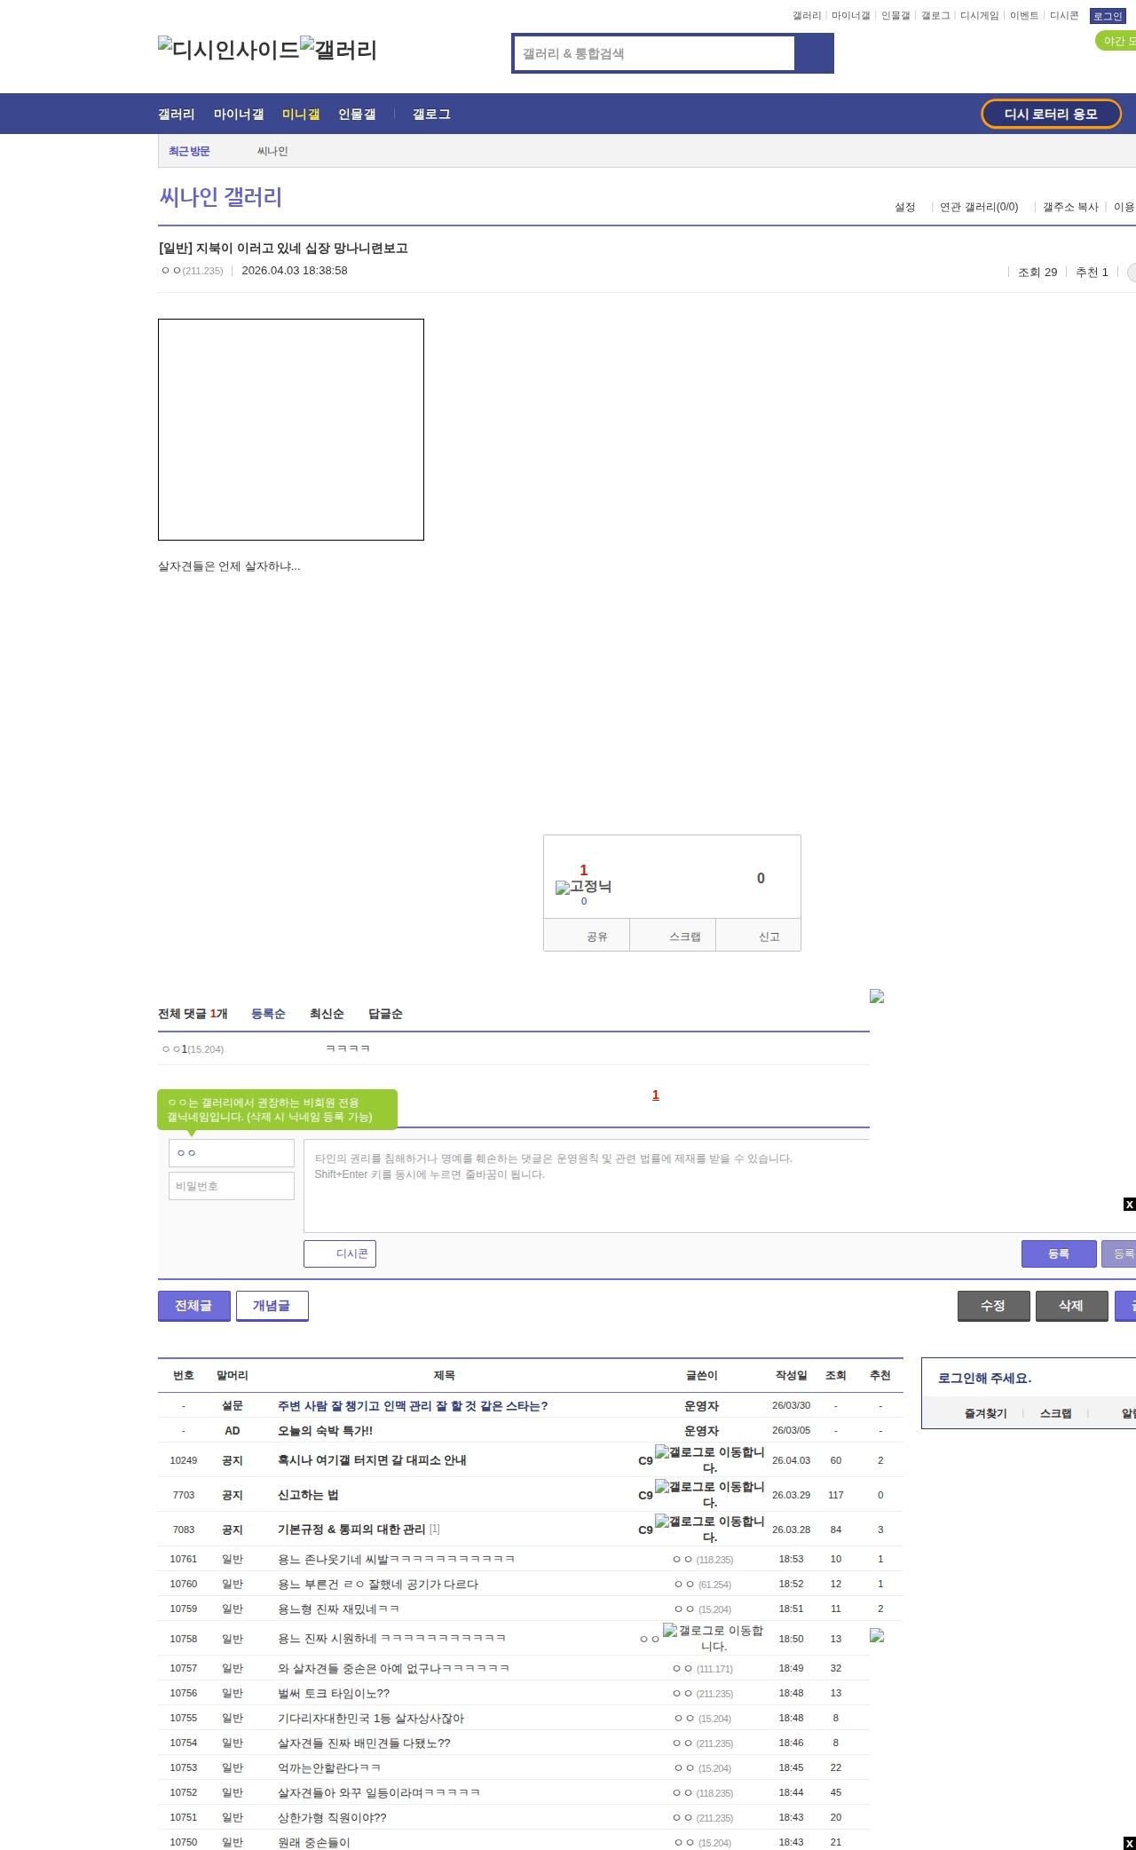
Task: Open notice 혹시나 여기갤 터지면 갈 대피소 안내
Action: pos(372,1460)
